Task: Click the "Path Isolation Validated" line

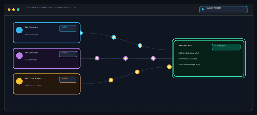Action: click(188, 59)
